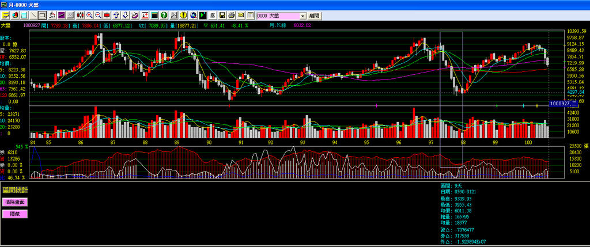Open the purple trend line chart icon
Image resolution: width=590 pixels, height=247 pixels.
(62, 16)
